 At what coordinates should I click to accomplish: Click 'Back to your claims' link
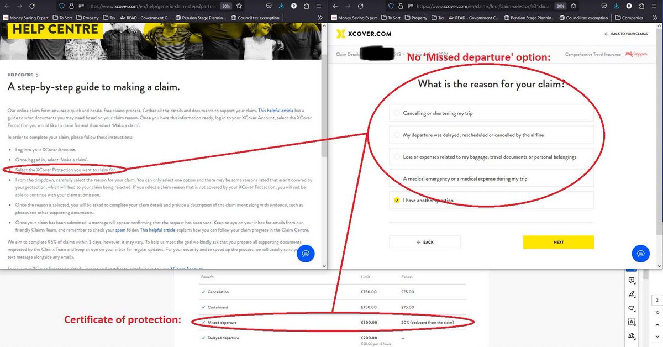[626, 34]
